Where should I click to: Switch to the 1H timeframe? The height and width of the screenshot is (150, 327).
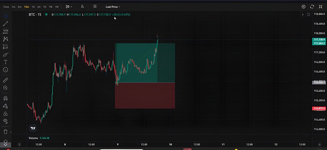[x=33, y=7]
